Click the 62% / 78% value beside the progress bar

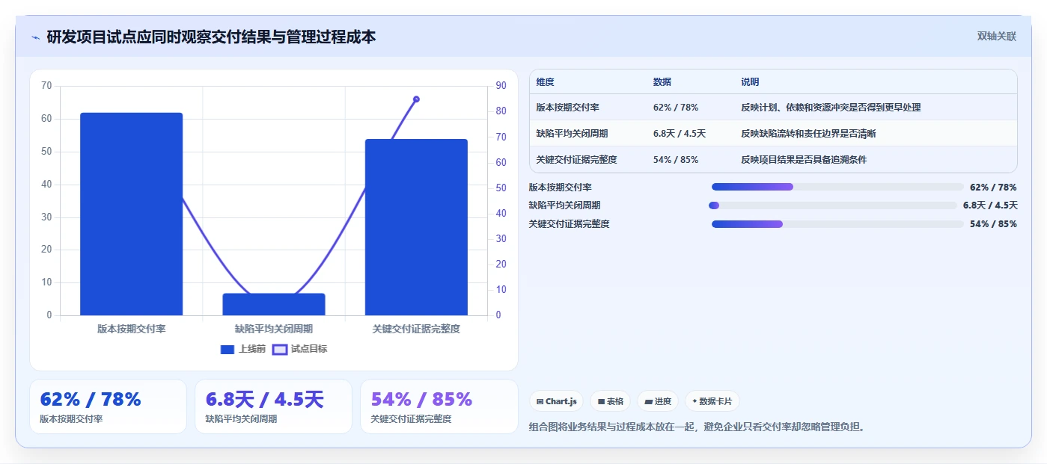pyautogui.click(x=993, y=188)
